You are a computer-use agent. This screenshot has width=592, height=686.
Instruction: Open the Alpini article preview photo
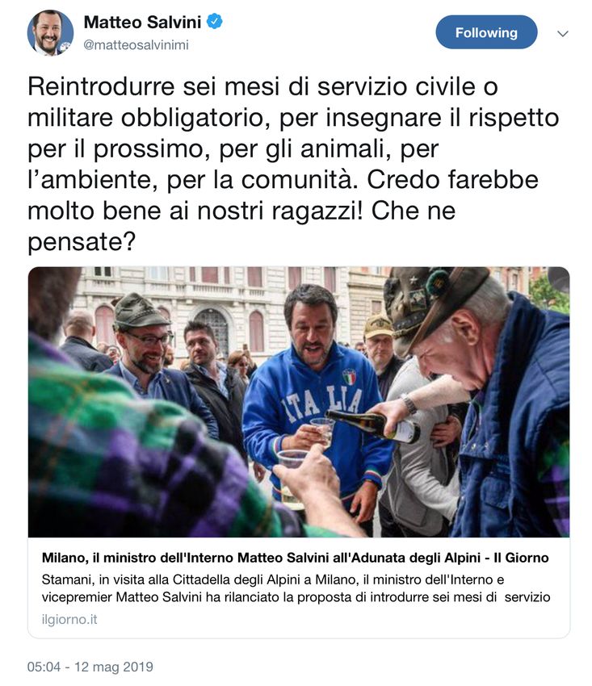pos(299,402)
